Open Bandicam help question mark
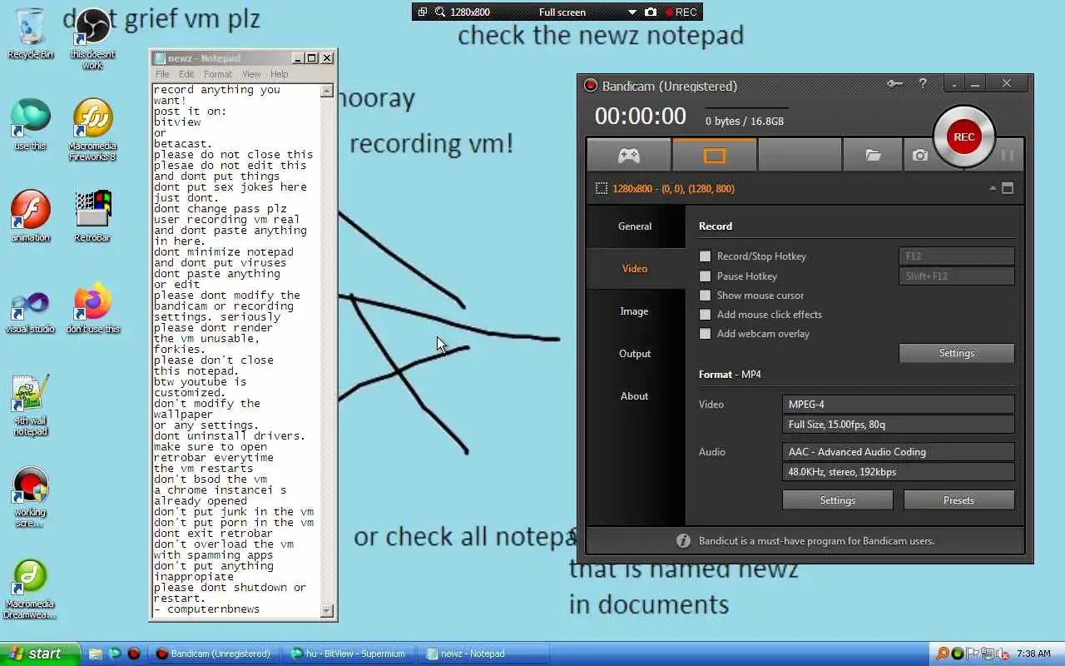Screen dimensions: 1065x666 coord(923,83)
